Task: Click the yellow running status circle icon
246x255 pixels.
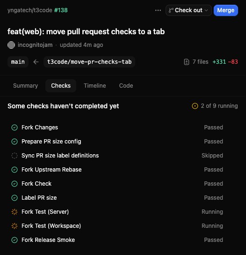Action: 195,106
